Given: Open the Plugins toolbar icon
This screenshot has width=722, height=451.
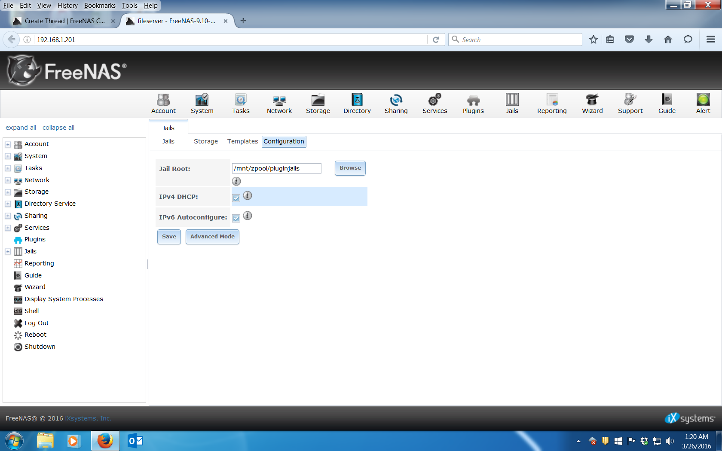Looking at the screenshot, I should tap(473, 104).
